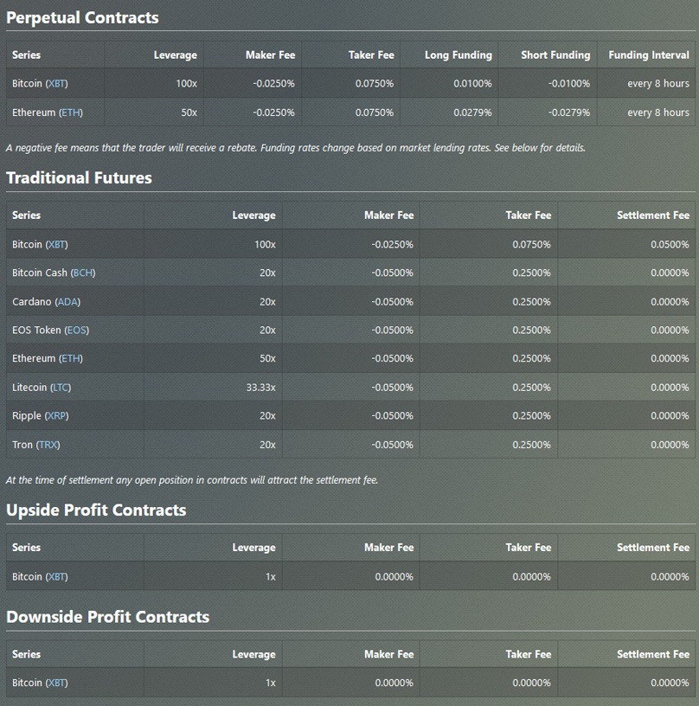Open XBT link under Downside Profit Contracts

coord(56,684)
